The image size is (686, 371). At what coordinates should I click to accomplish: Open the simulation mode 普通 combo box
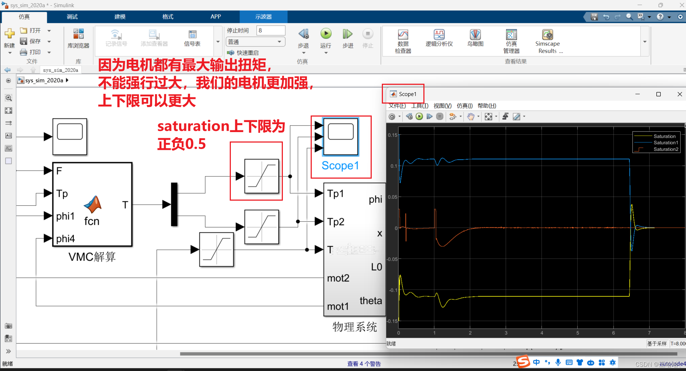pyautogui.click(x=255, y=42)
